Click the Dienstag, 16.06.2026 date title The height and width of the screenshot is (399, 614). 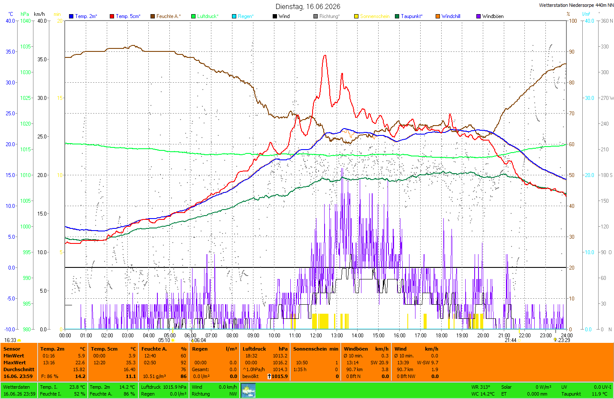pyautogui.click(x=308, y=6)
